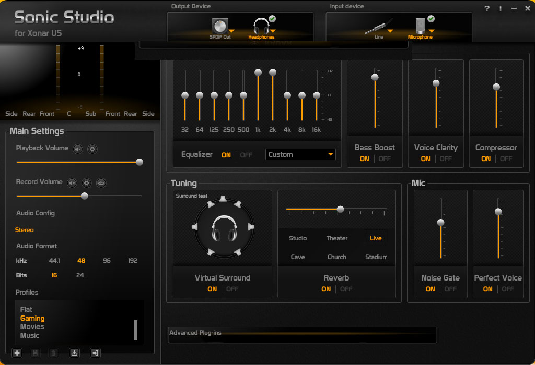535x365 pixels.
Task: Select the Cave reverb mode
Action: 298,257
